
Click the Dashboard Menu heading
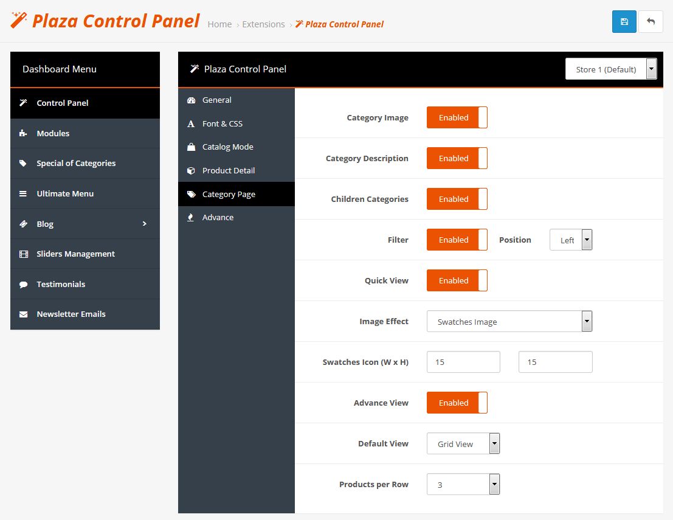[59, 69]
